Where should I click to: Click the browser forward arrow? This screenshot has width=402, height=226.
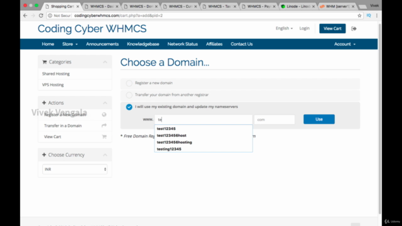click(x=33, y=16)
